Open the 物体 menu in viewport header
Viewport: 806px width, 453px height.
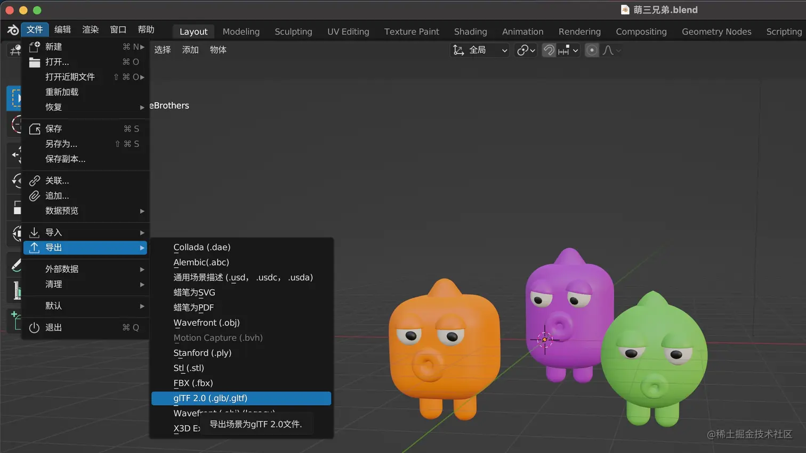[x=218, y=50]
